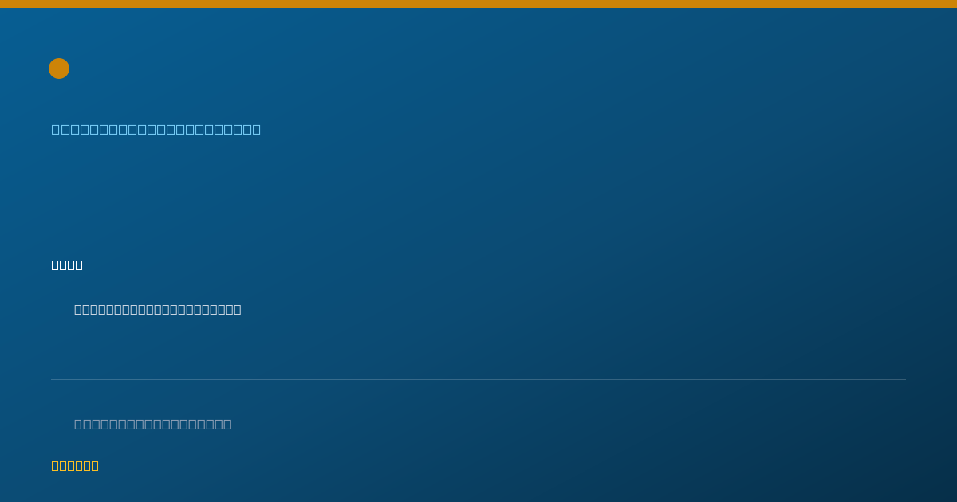957x502 pixels.
Task: Click the orange circle logo icon
Action: point(59,69)
